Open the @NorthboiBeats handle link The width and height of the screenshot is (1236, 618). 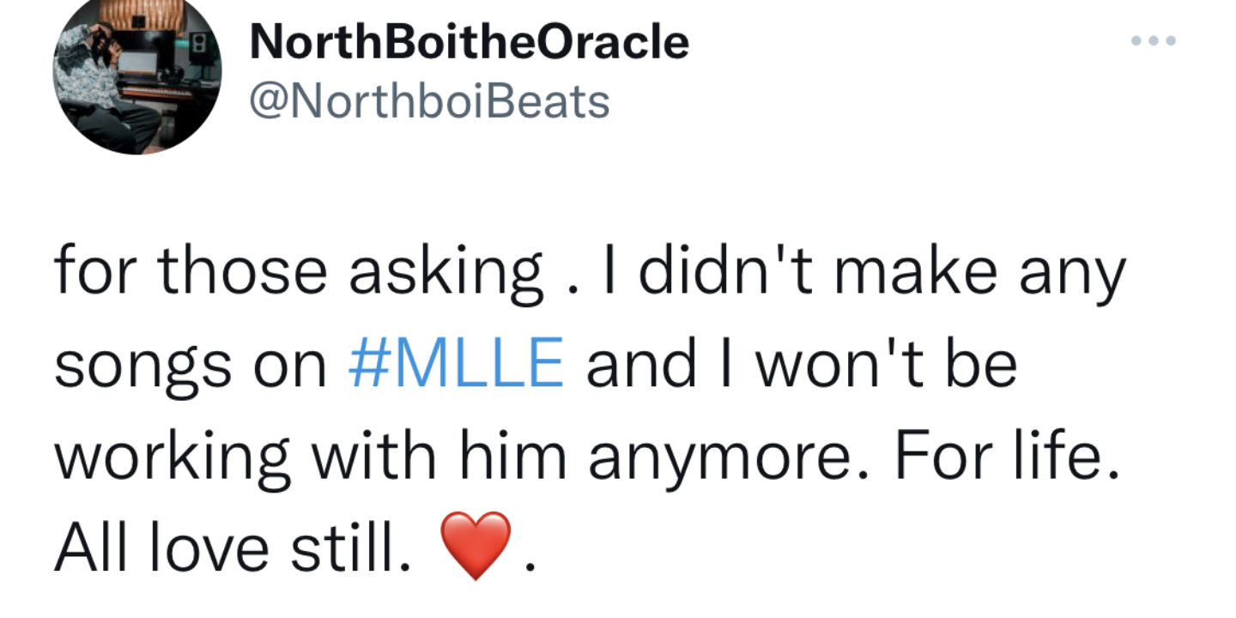[429, 101]
